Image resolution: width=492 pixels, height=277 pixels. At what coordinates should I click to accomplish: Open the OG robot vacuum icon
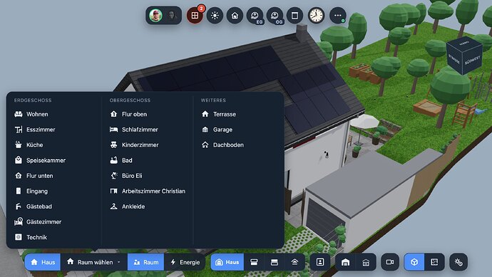275,16
